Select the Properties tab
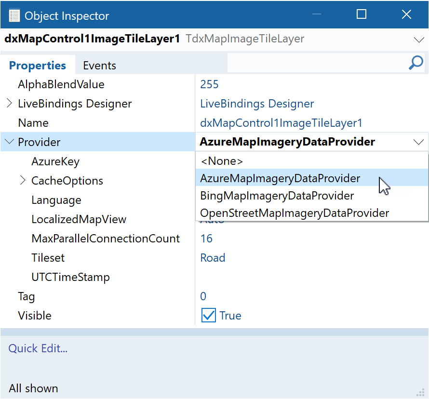 (x=38, y=66)
